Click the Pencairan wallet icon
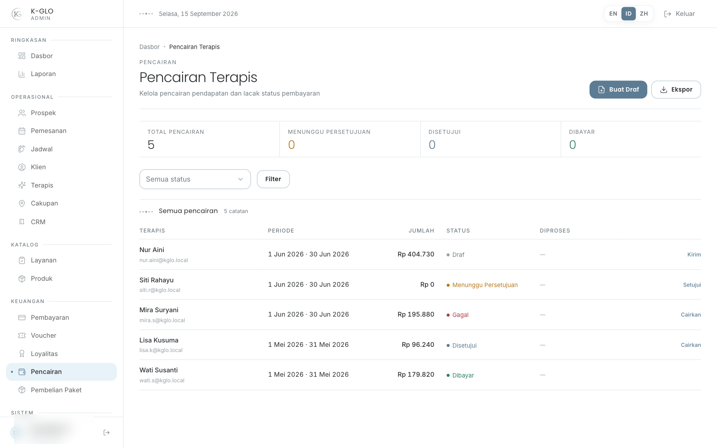The image size is (717, 448). coord(22,372)
